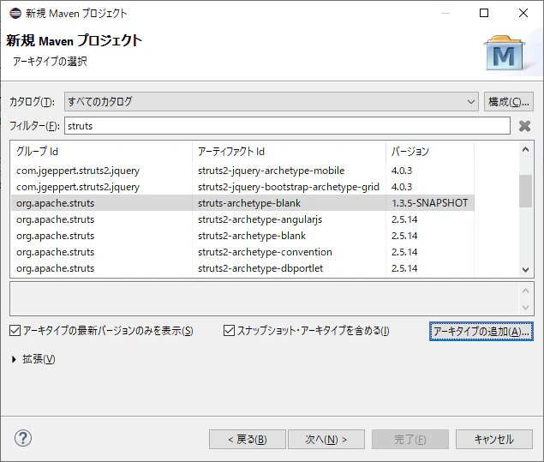Viewport: 544px width, 462px height.
Task: Click version 1.3.5-SNAPSHOT cell
Action: point(430,203)
